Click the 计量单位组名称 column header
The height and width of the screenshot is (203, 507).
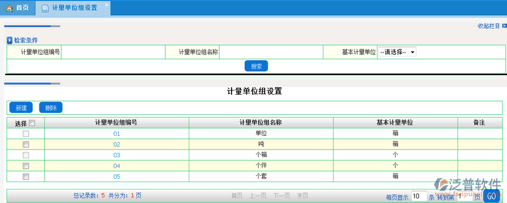click(x=261, y=123)
